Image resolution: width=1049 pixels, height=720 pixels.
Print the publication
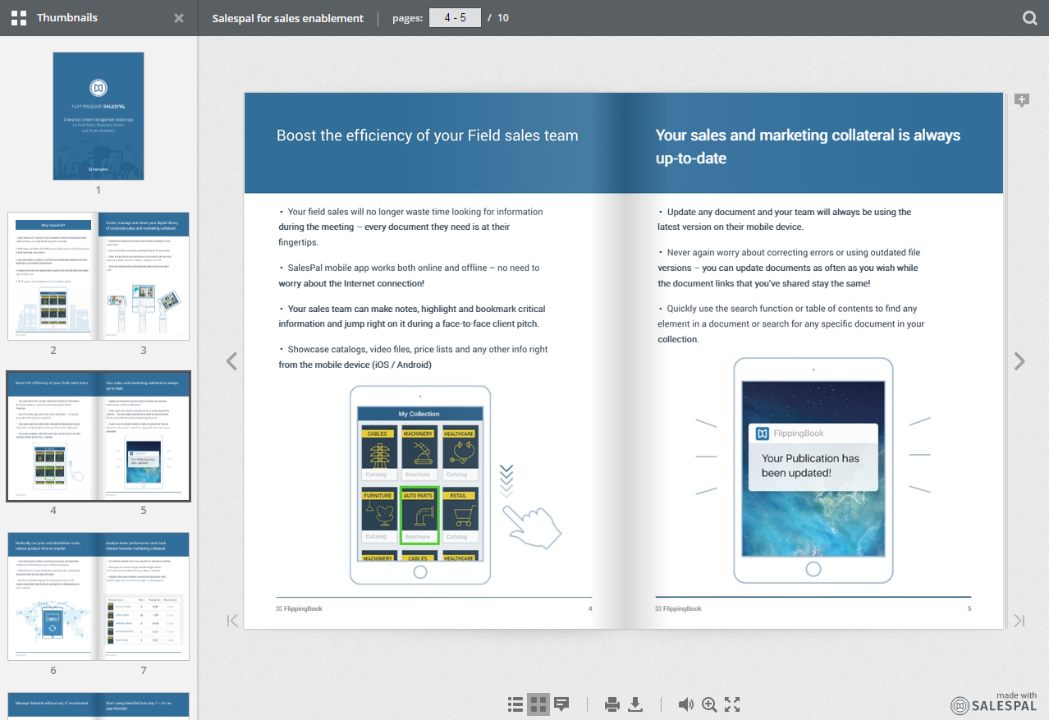pyautogui.click(x=612, y=704)
